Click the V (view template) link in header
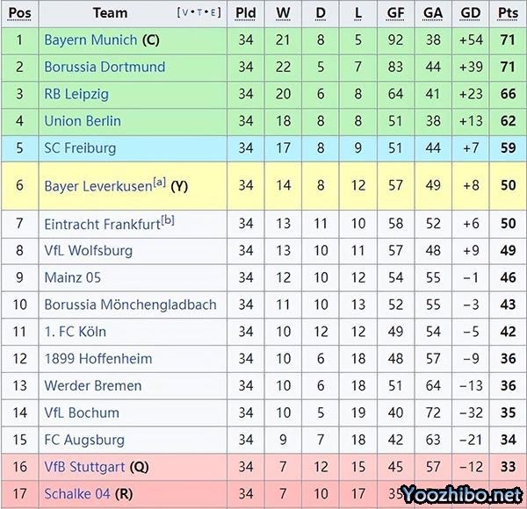 [x=184, y=13]
